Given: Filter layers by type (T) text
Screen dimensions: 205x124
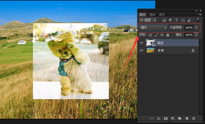Looking at the screenshot, I should point(177,20).
